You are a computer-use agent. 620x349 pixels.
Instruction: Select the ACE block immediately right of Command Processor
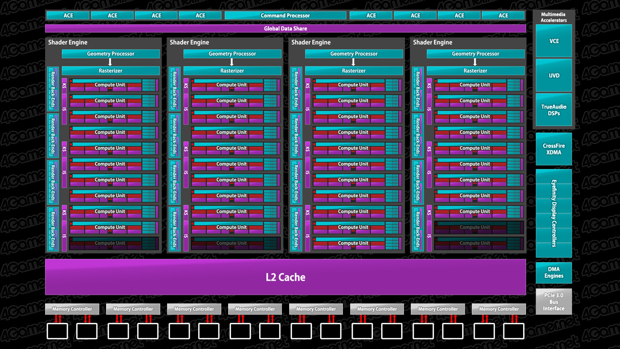point(372,16)
